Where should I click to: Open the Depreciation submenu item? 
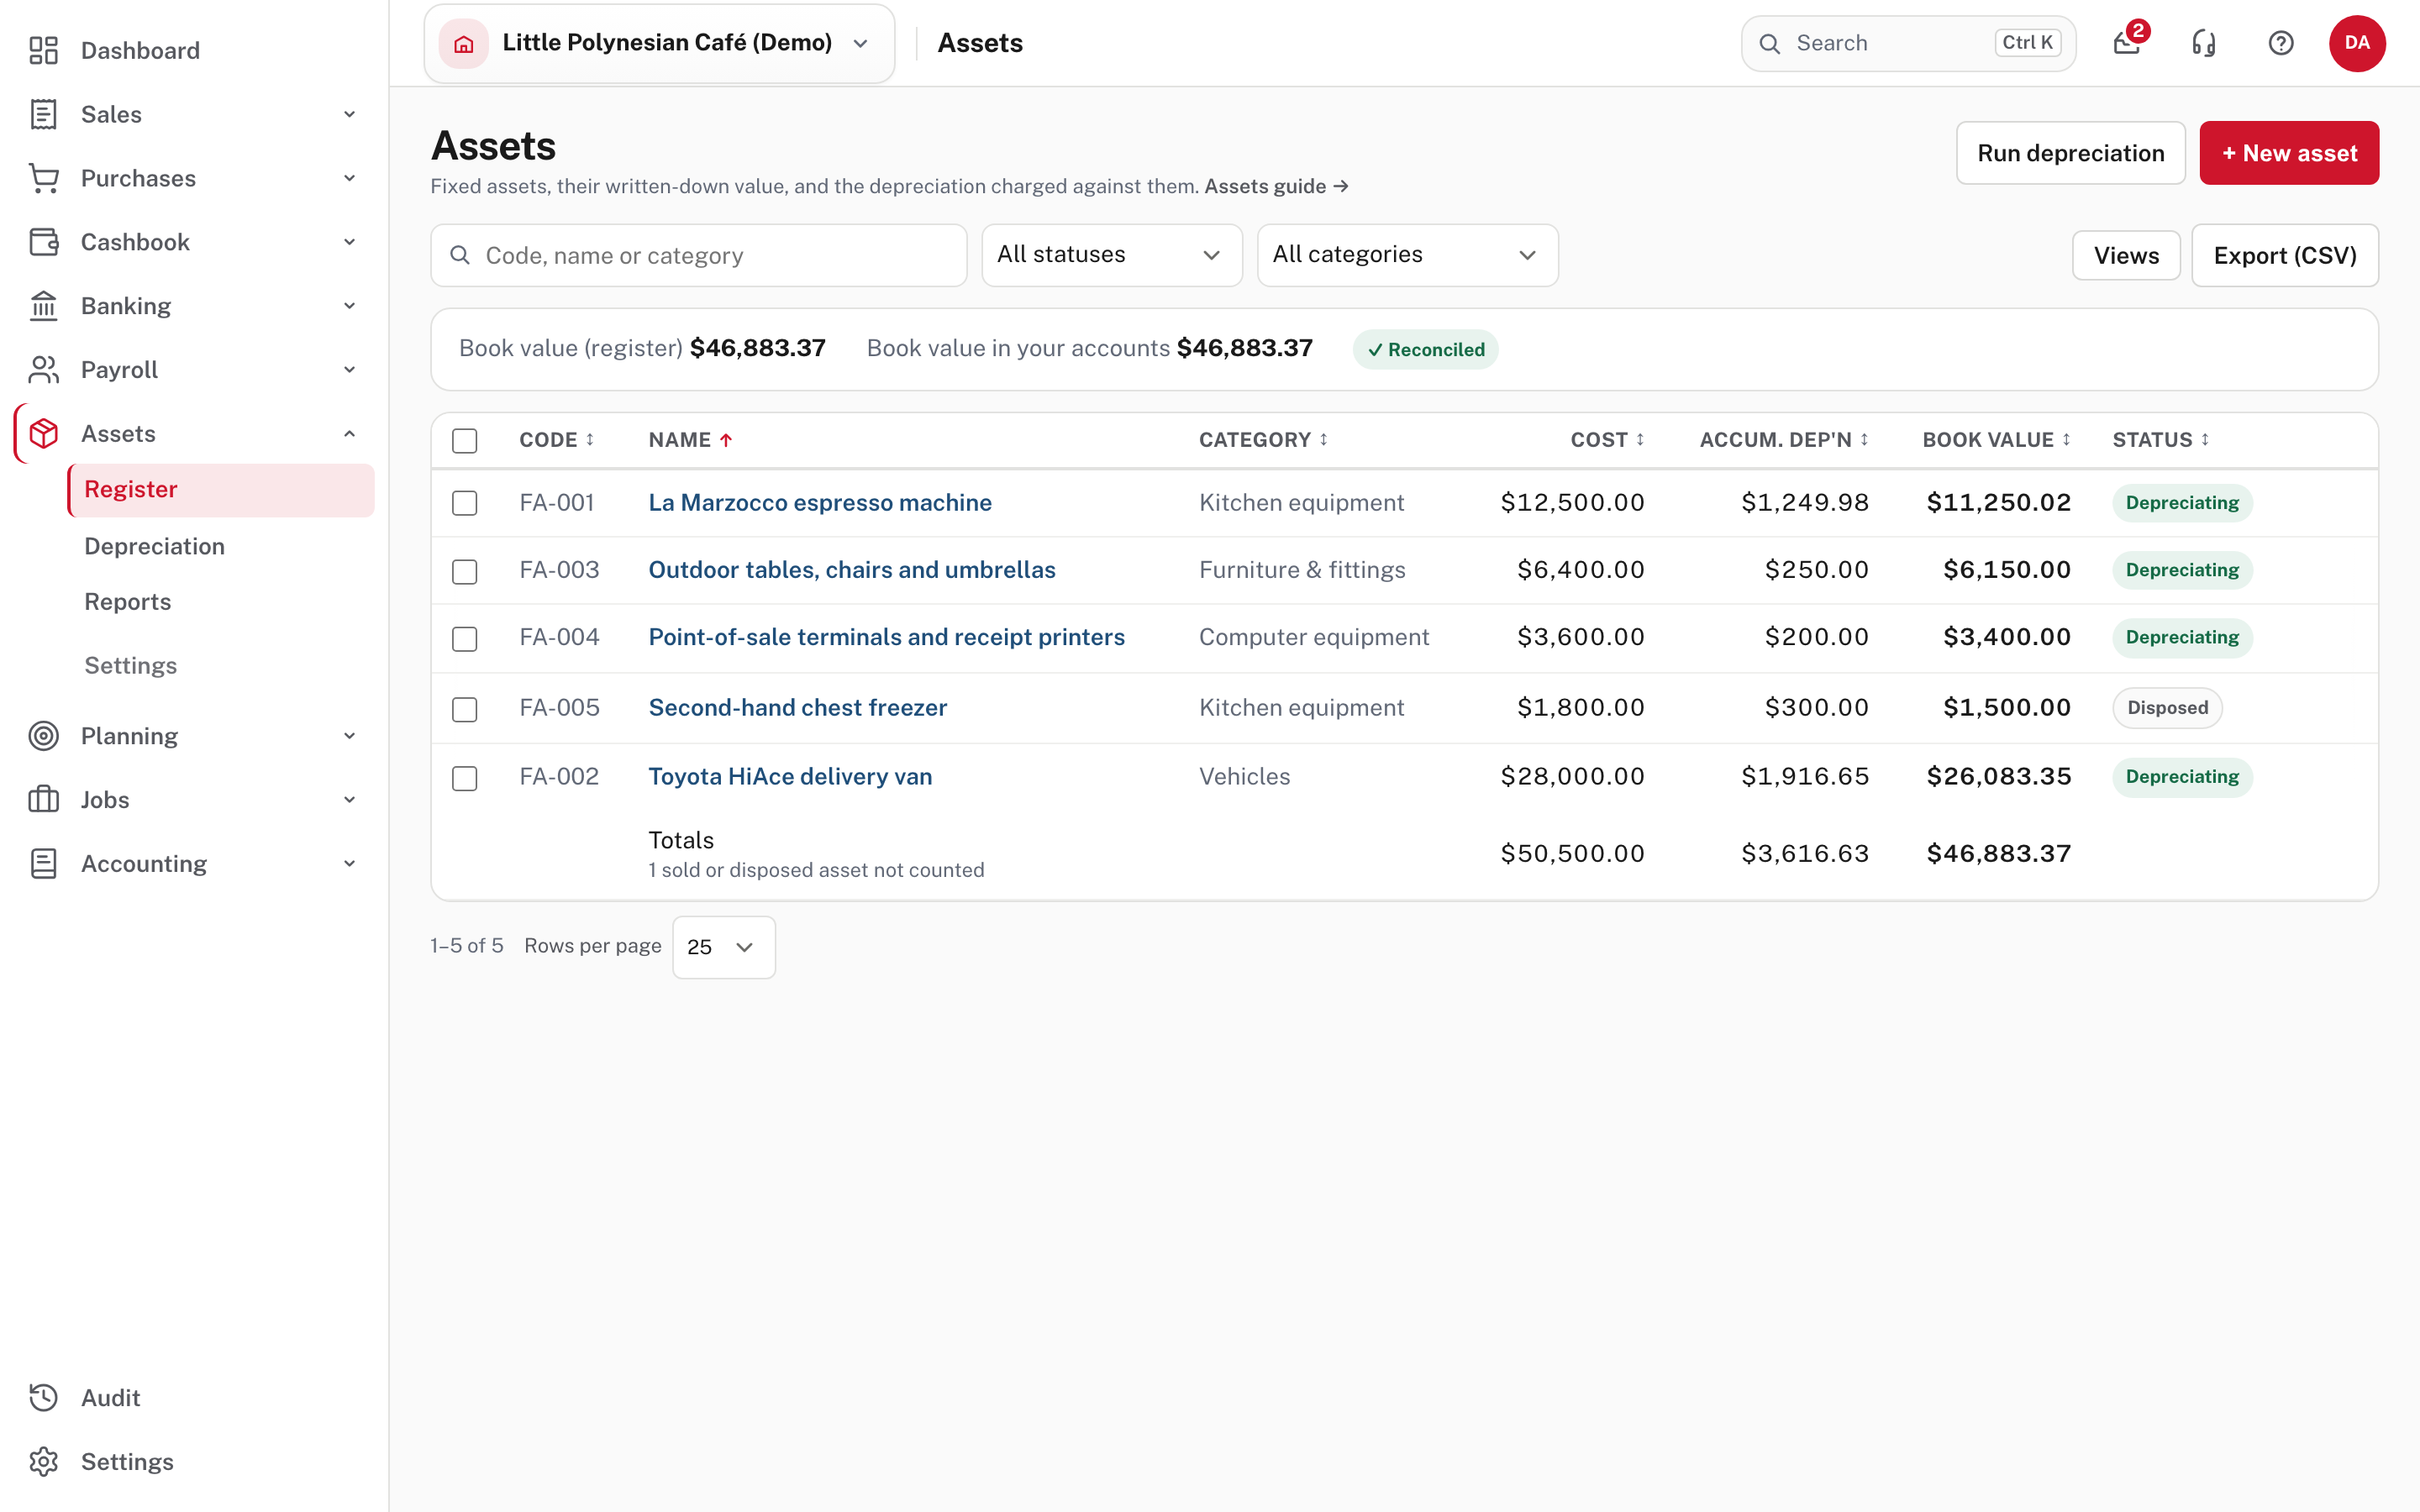154,546
